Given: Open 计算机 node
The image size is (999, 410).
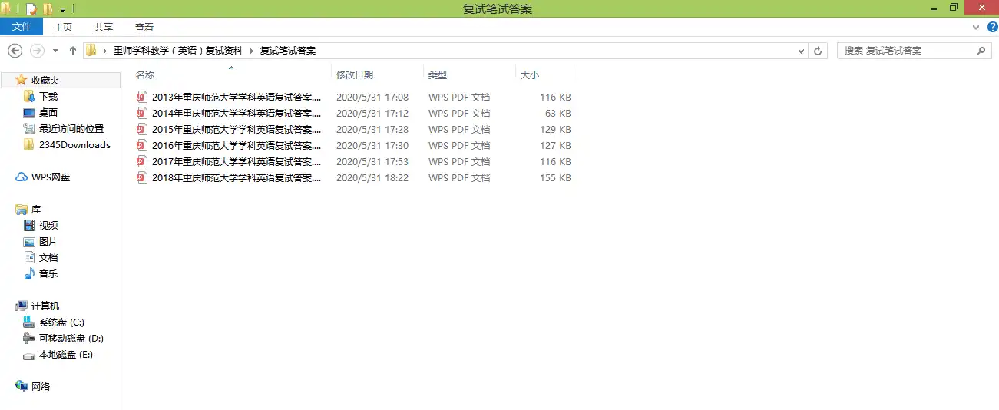Looking at the screenshot, I should [x=45, y=306].
